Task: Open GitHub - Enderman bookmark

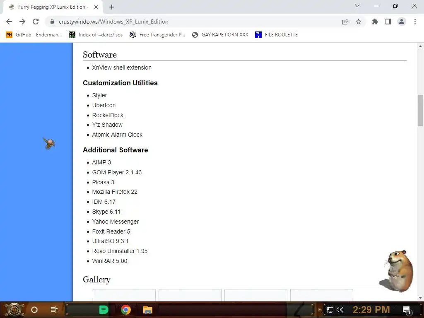Action: pyautogui.click(x=34, y=35)
